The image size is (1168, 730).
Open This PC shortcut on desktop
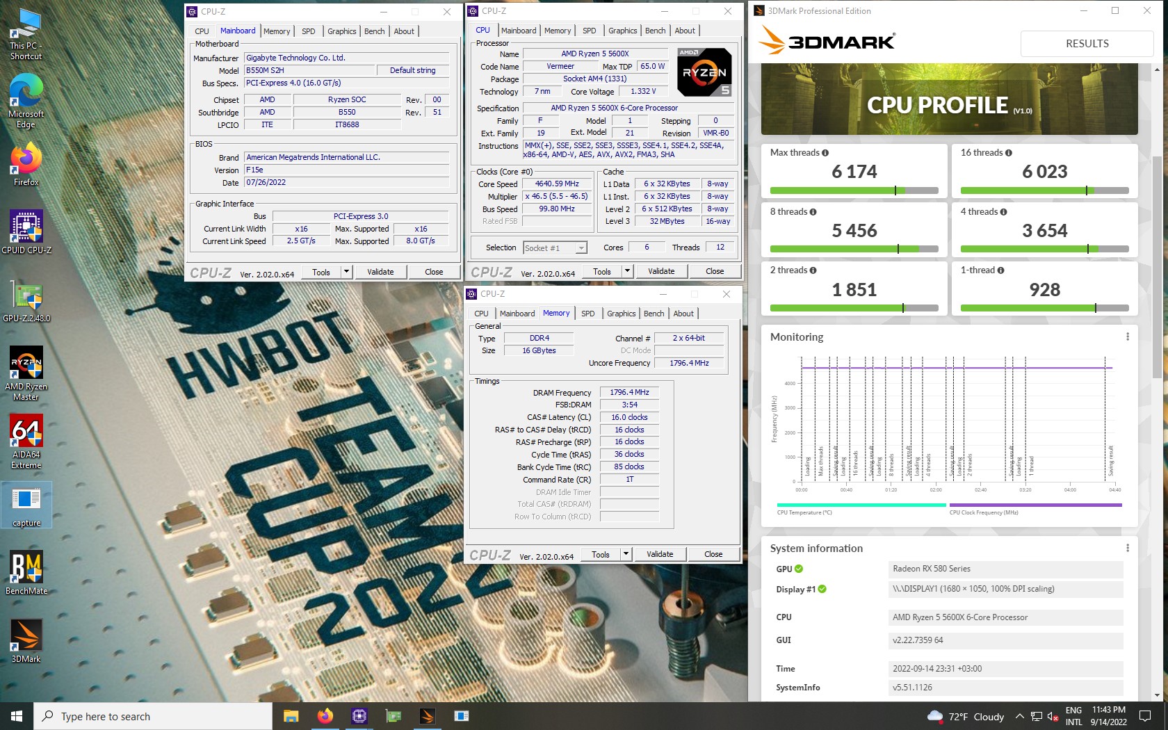pos(26,34)
